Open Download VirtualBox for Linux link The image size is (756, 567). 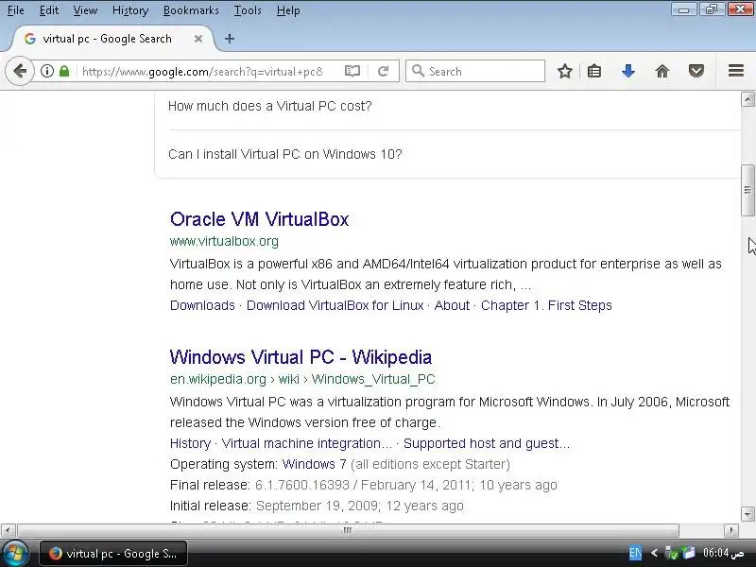pyautogui.click(x=335, y=305)
